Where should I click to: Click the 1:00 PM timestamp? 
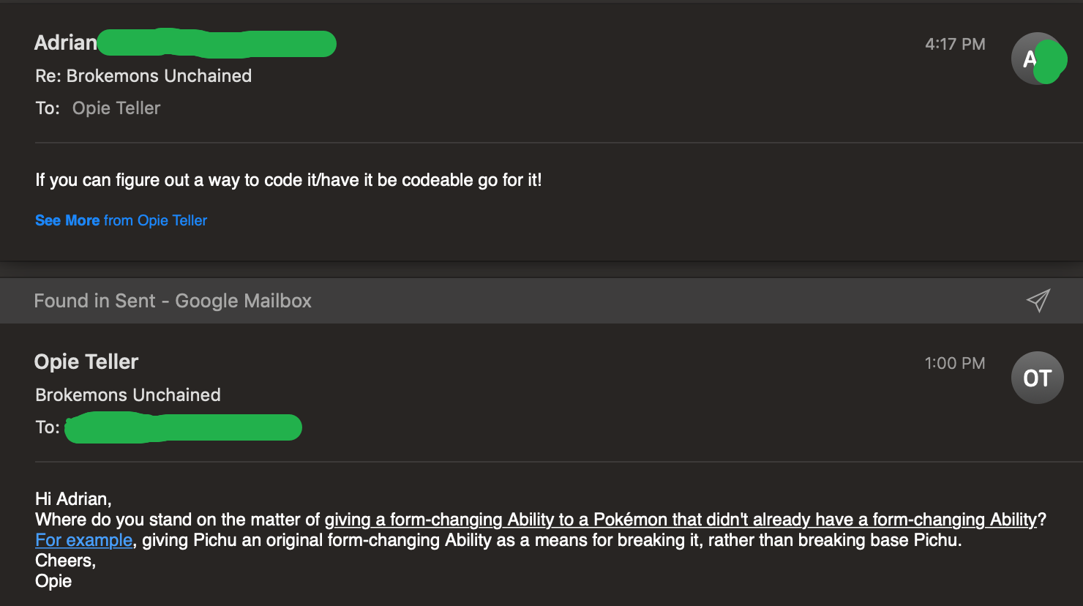click(x=955, y=363)
